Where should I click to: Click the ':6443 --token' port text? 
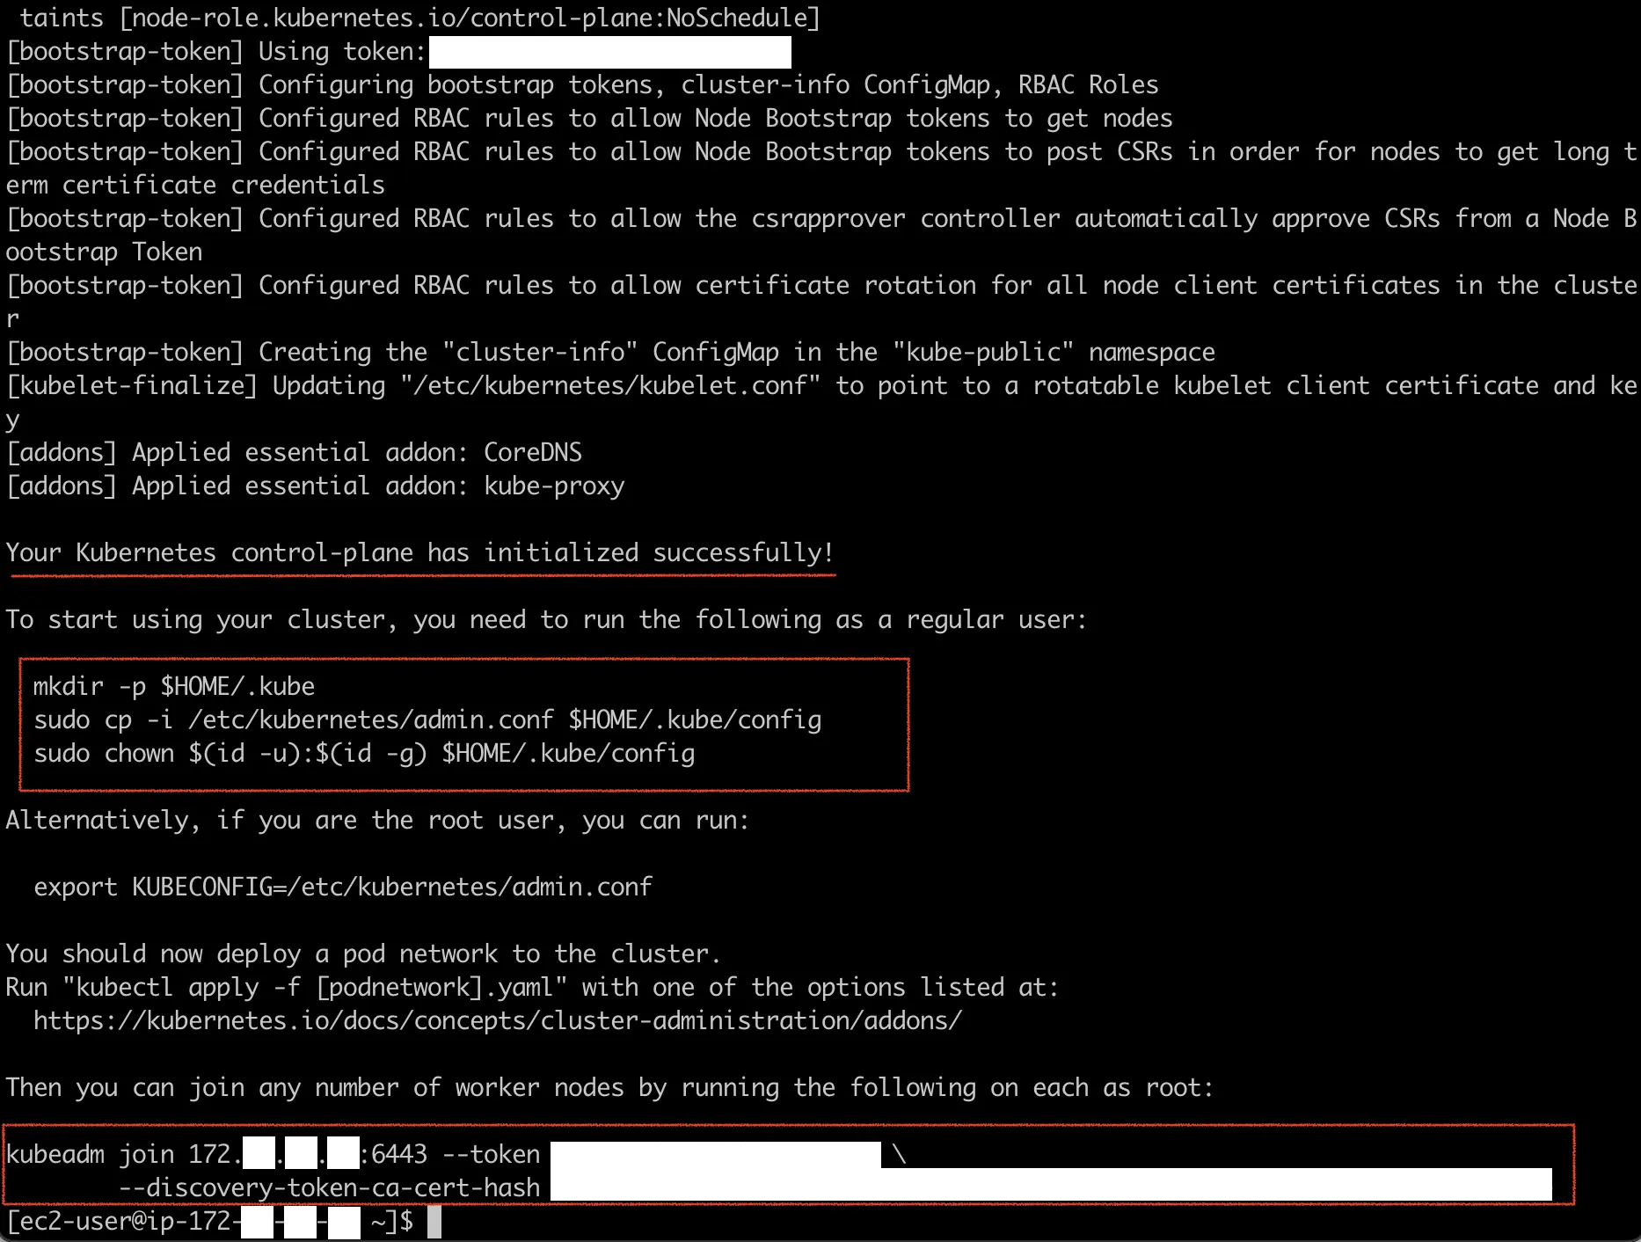point(450,1154)
